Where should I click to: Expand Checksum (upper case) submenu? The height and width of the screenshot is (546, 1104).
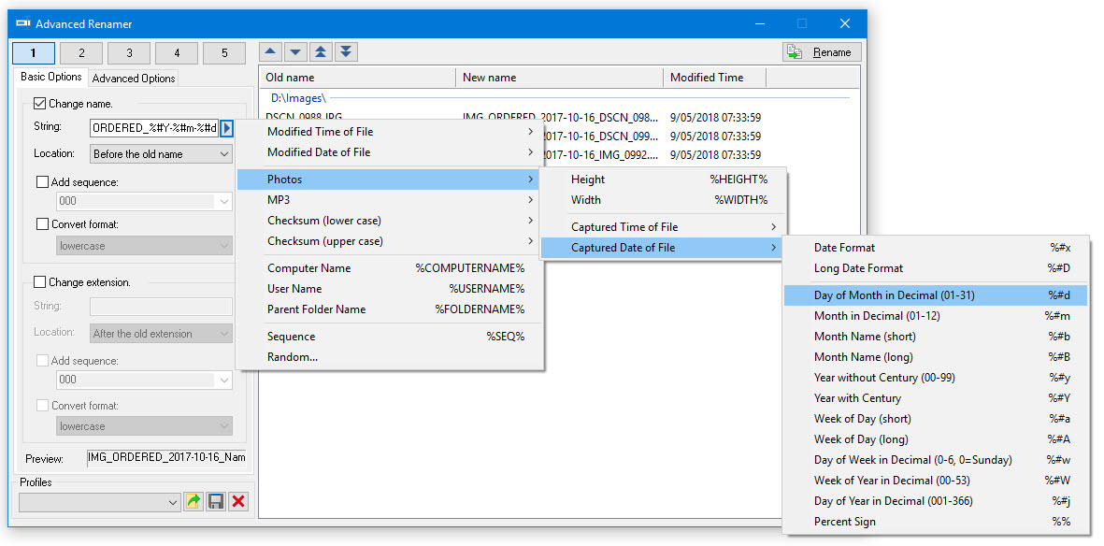pos(390,241)
